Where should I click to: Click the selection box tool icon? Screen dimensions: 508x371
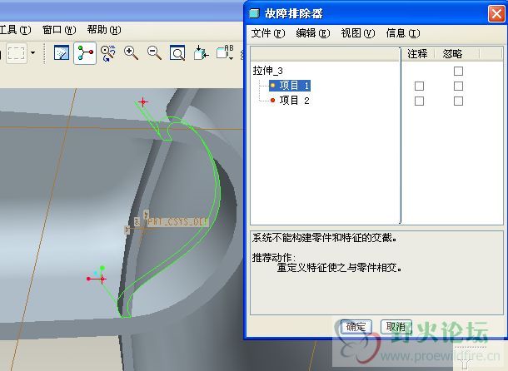(16, 52)
